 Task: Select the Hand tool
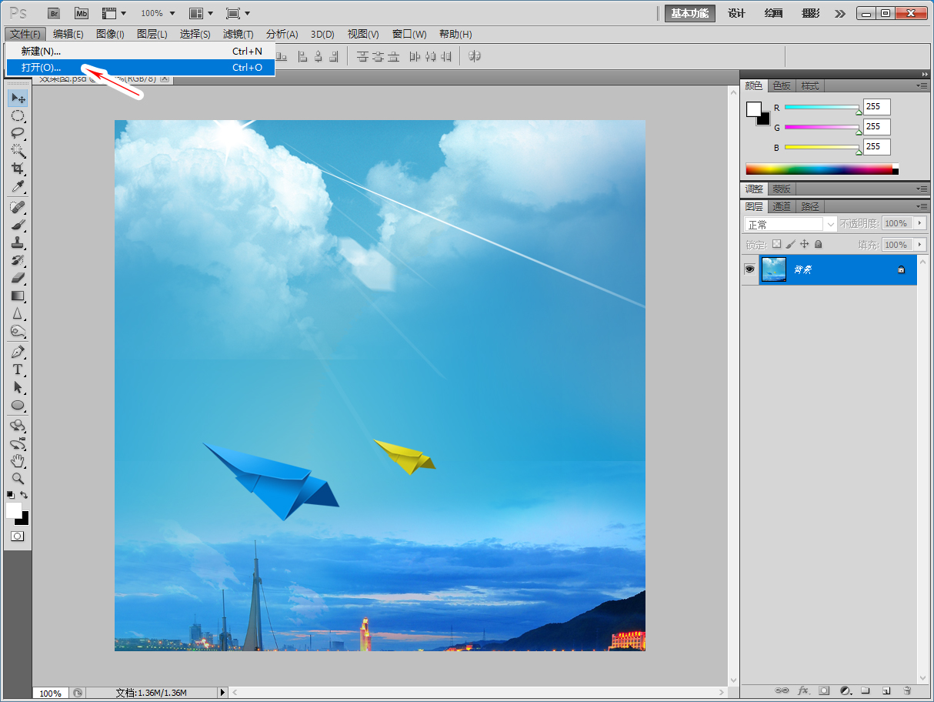18,461
